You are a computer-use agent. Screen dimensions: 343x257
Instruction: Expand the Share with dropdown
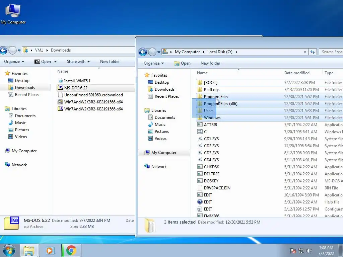coord(78,62)
